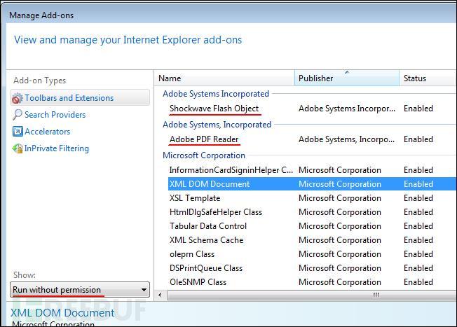
Task: Open the Toolbars and Extensions category
Action: [80, 98]
